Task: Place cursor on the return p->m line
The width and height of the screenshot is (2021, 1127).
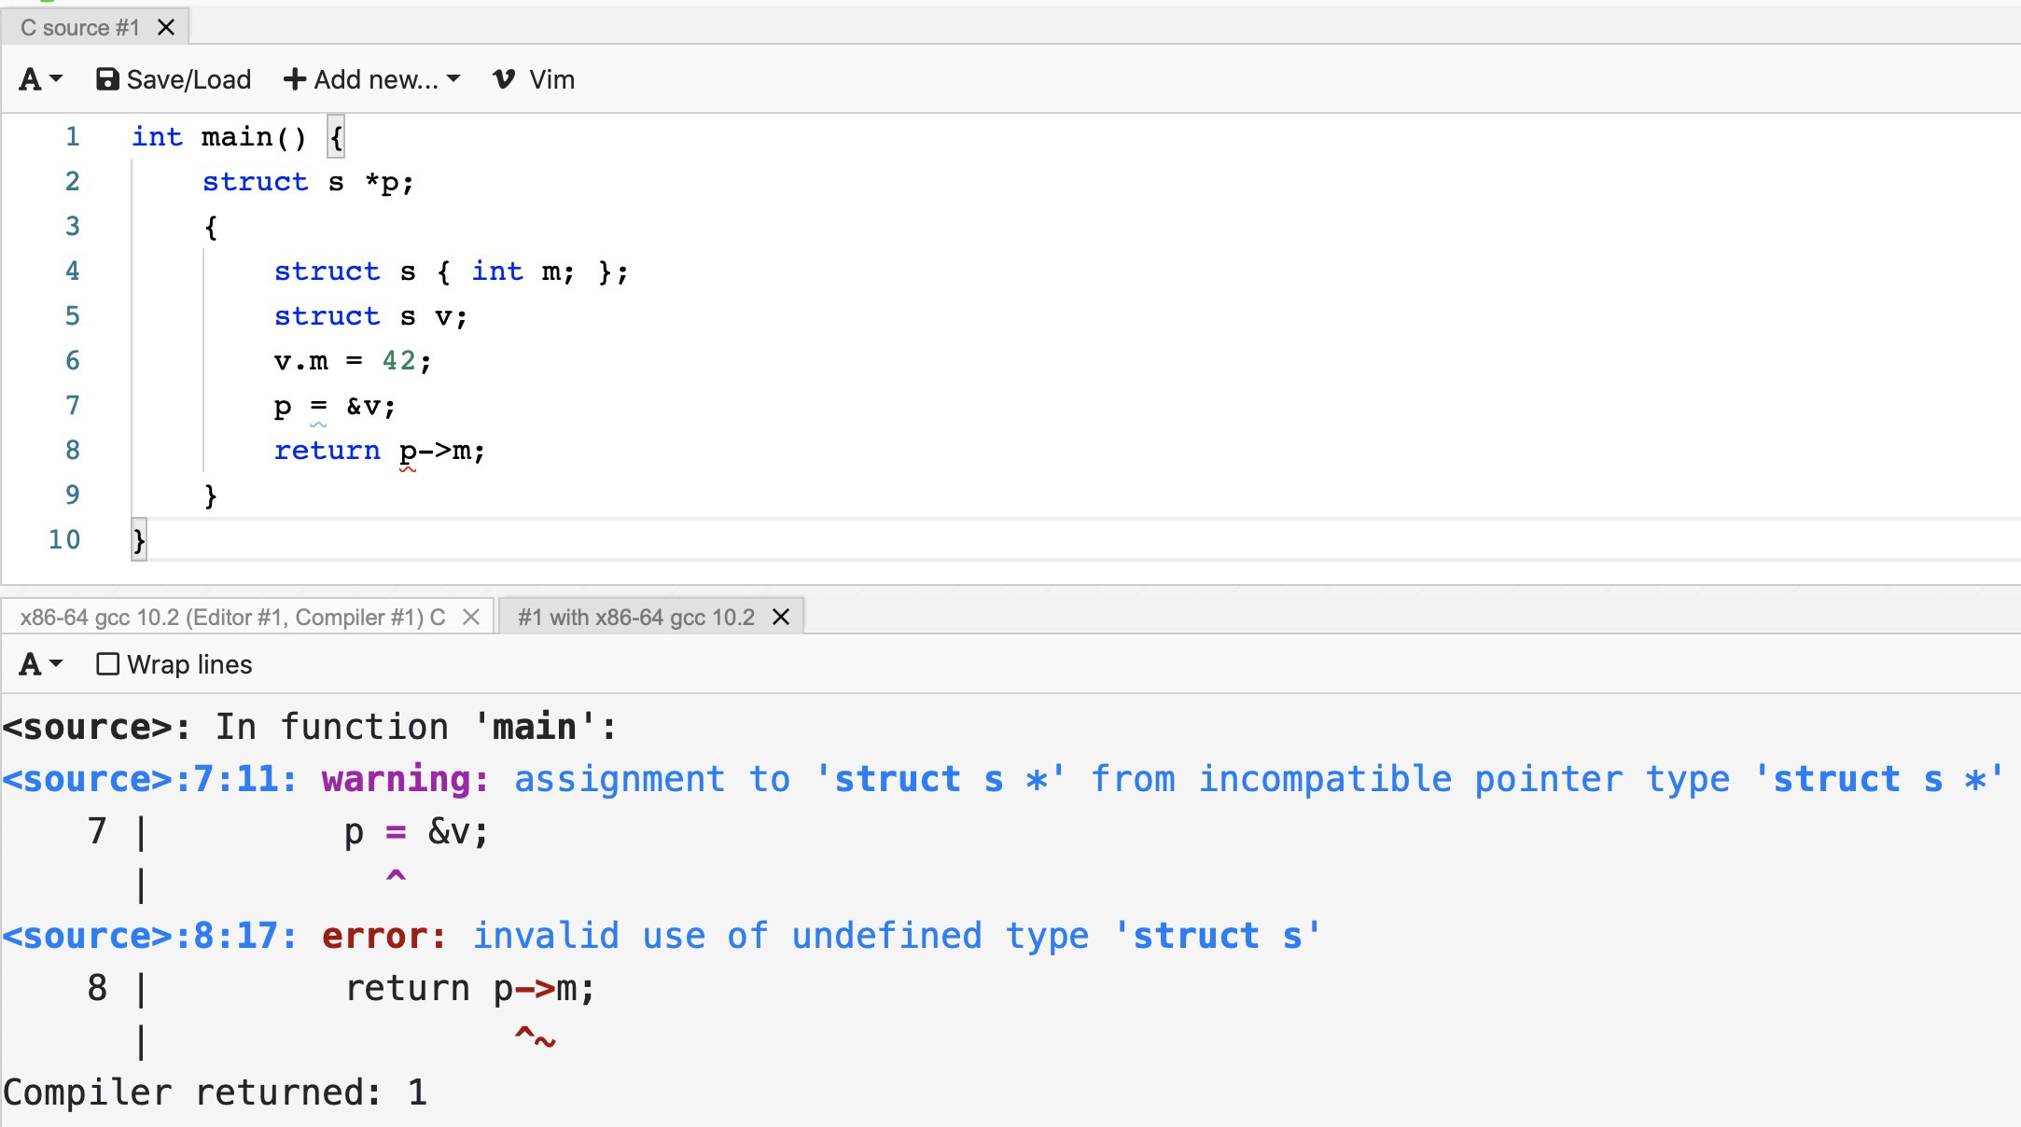Action: tap(379, 452)
